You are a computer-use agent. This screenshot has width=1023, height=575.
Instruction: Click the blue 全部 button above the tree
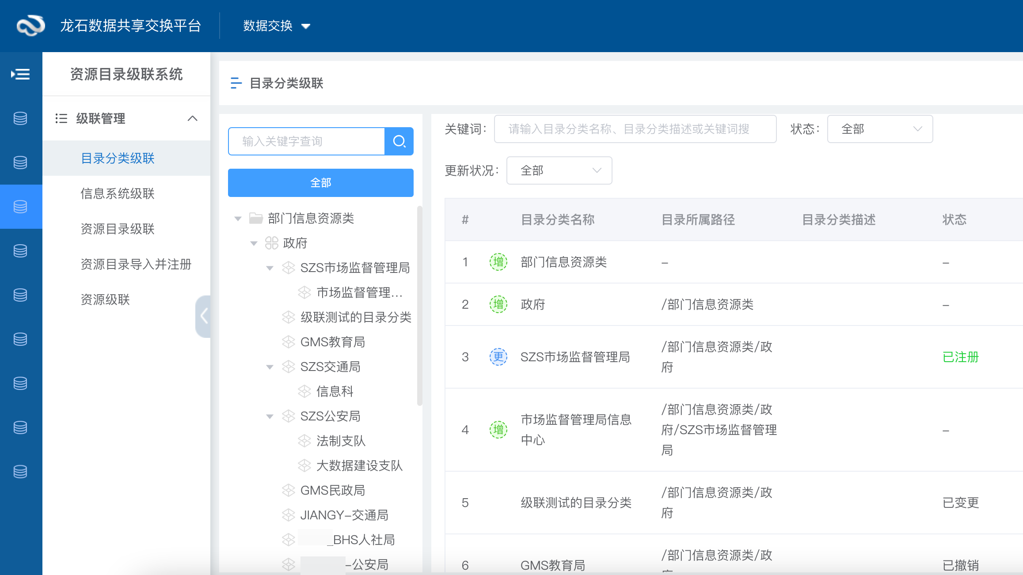click(320, 182)
